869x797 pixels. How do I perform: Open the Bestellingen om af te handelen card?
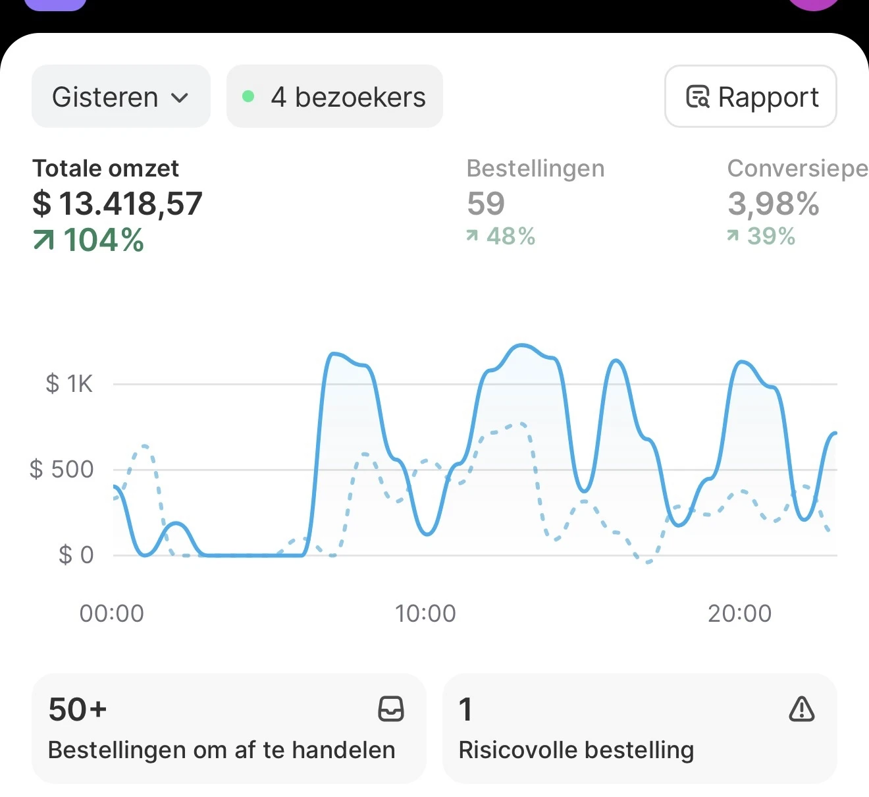229,728
